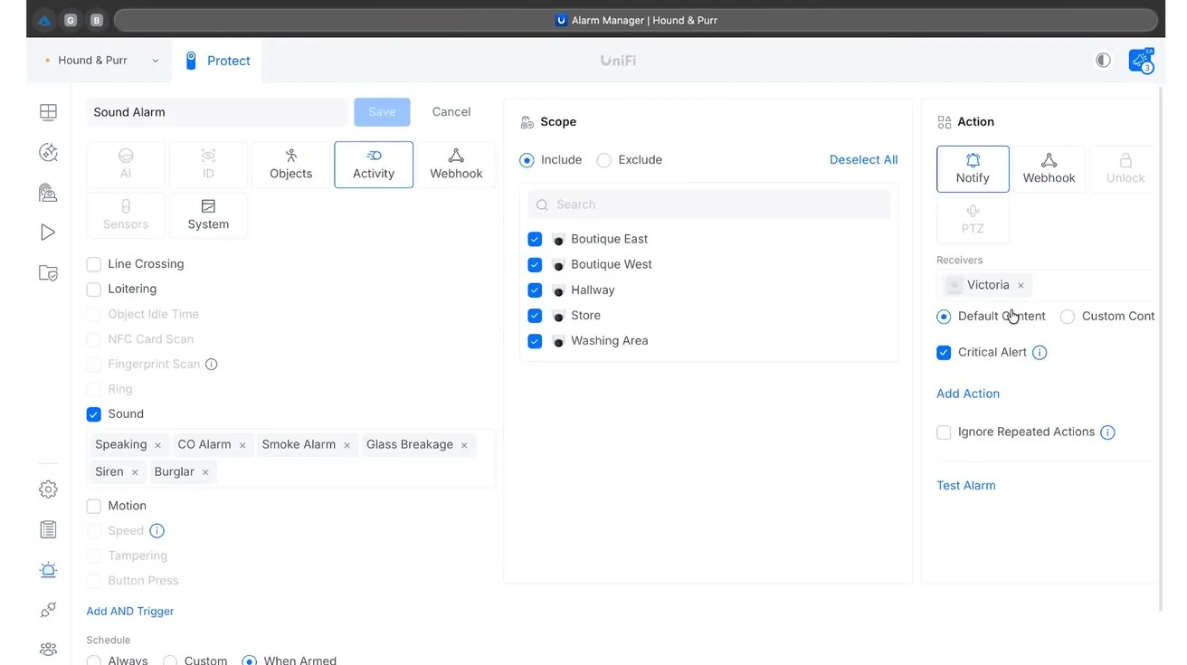Screen dimensions: 1187x665
Task: Remove the CO Alarm sound tag
Action: click(242, 445)
